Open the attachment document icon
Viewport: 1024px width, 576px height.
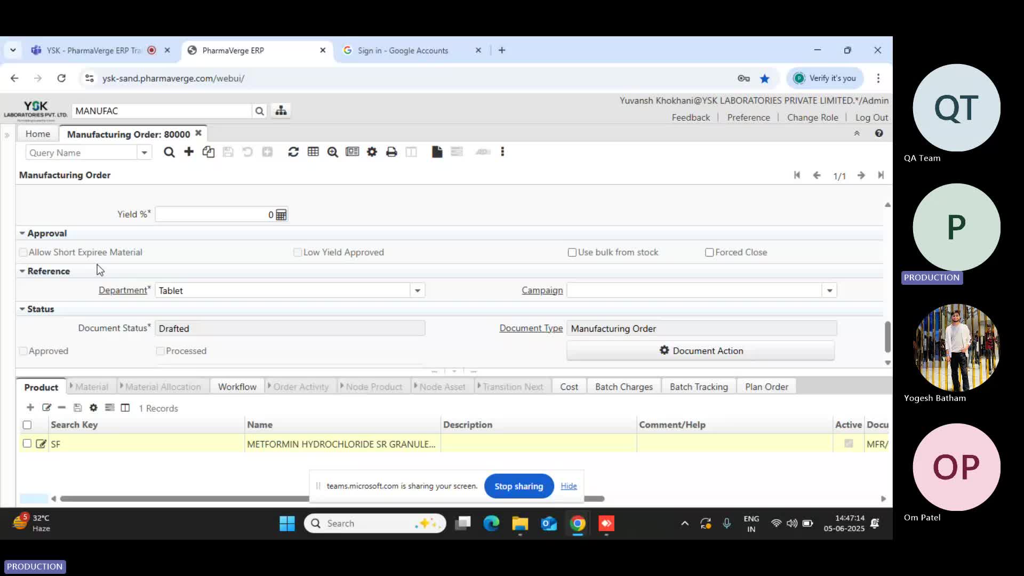click(437, 152)
